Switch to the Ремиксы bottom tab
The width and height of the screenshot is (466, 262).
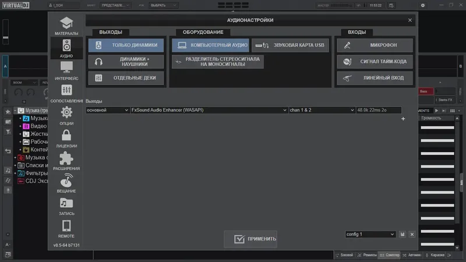[367, 255]
